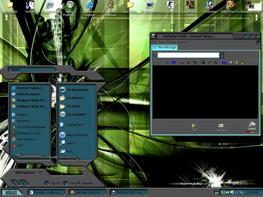Image resolution: width=263 pixels, height=197 pixels.
Task: Switch to Brinkster web hosting taskbar item
Action: pos(47,192)
